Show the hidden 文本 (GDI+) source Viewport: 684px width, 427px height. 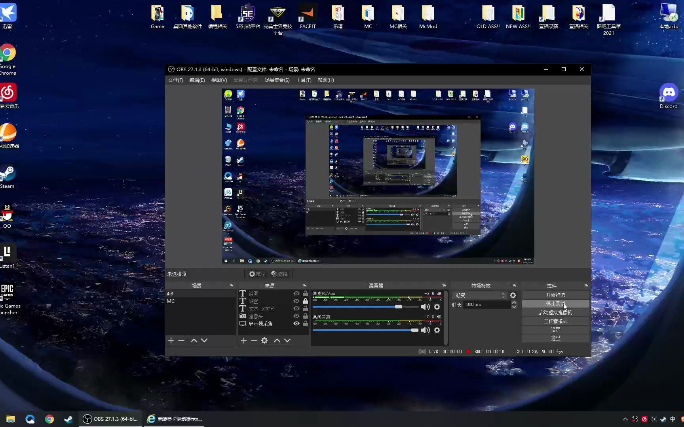point(296,309)
